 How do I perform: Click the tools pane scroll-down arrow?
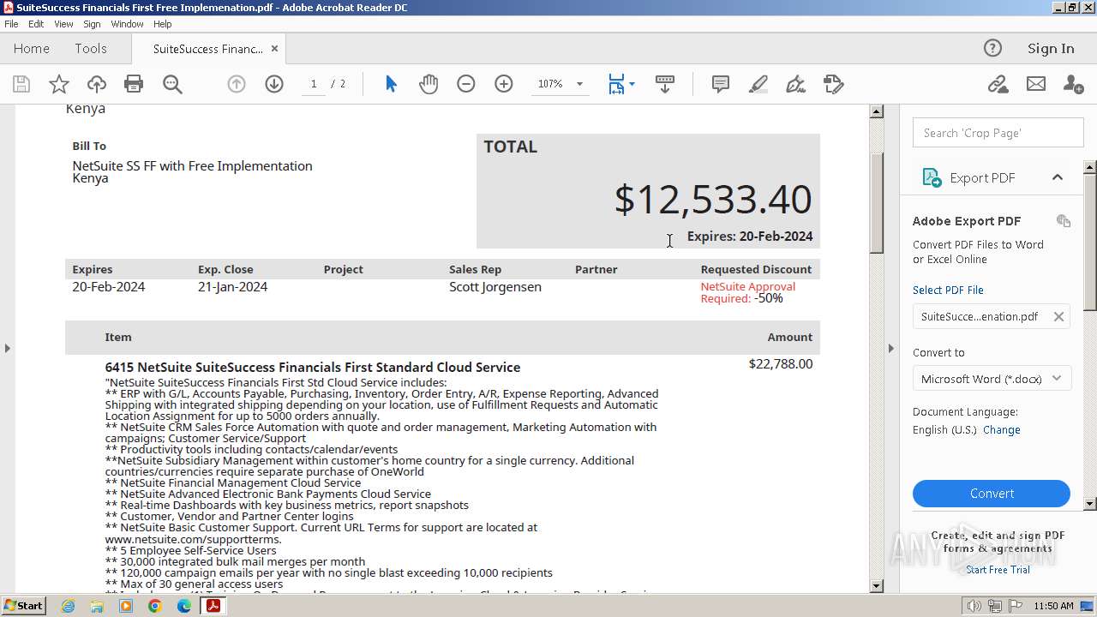click(1090, 504)
